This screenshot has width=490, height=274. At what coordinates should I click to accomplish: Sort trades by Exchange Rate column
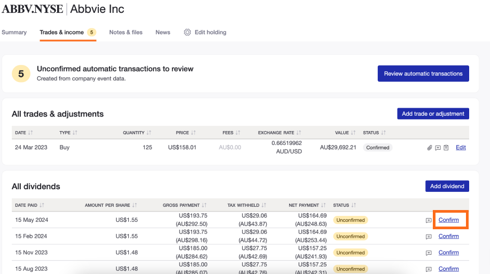[x=299, y=133]
